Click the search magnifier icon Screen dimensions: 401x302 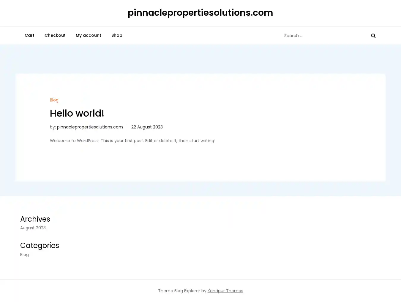pos(373,36)
